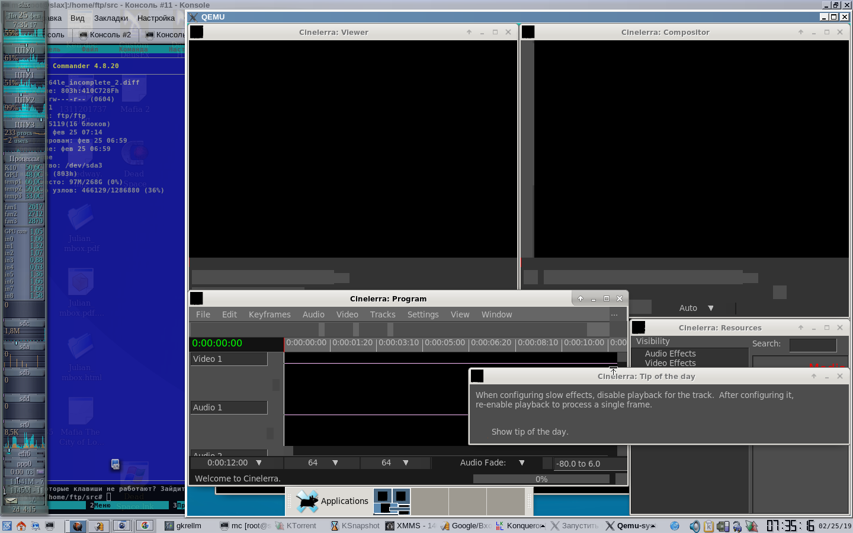Image resolution: width=853 pixels, height=533 pixels.
Task: Open the Xfce Applications menu in QEMU
Action: [x=332, y=501]
